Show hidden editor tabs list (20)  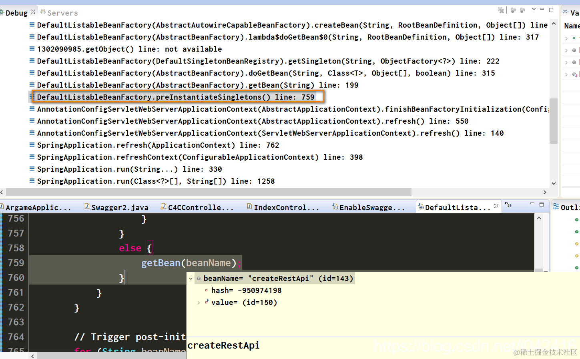click(508, 205)
